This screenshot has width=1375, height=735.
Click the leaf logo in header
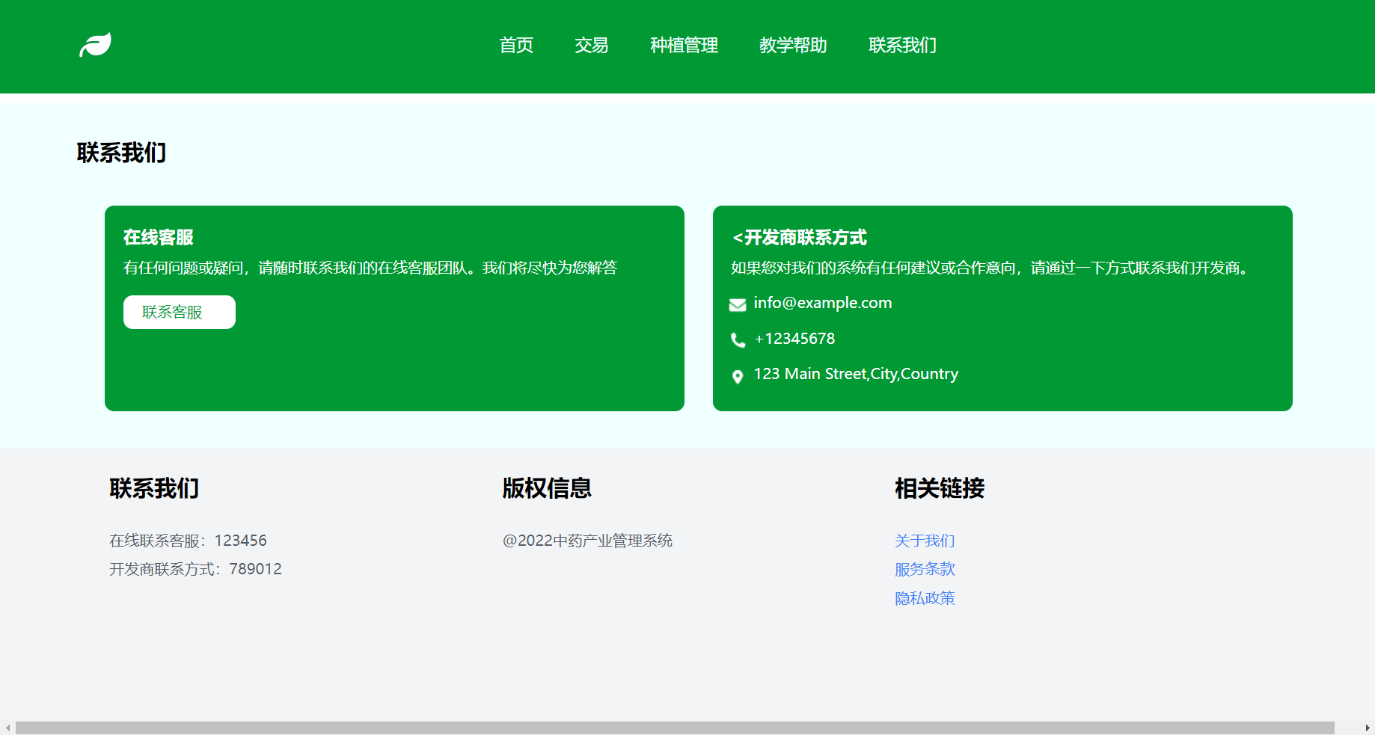click(96, 45)
